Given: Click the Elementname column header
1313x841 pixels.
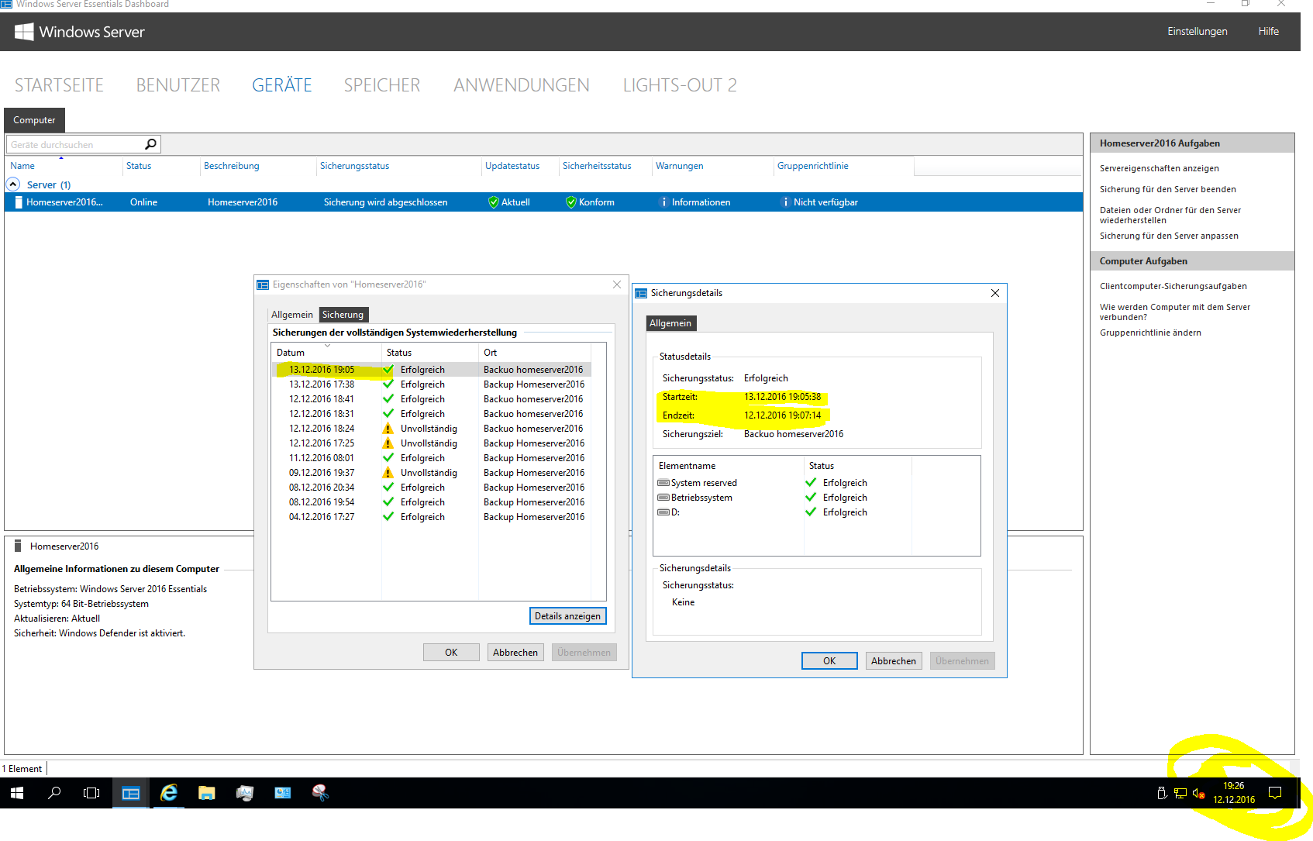Looking at the screenshot, I should click(729, 466).
